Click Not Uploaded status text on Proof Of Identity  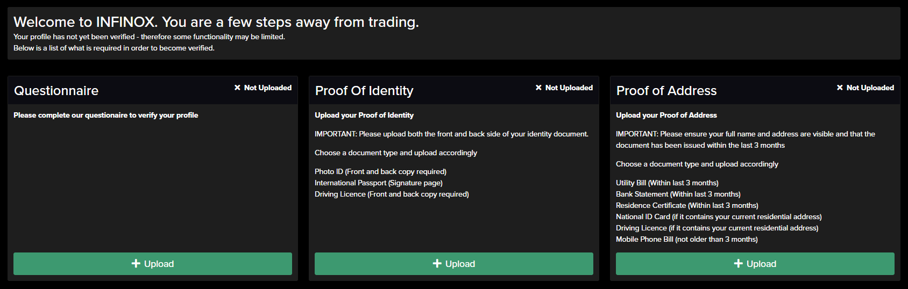point(569,88)
